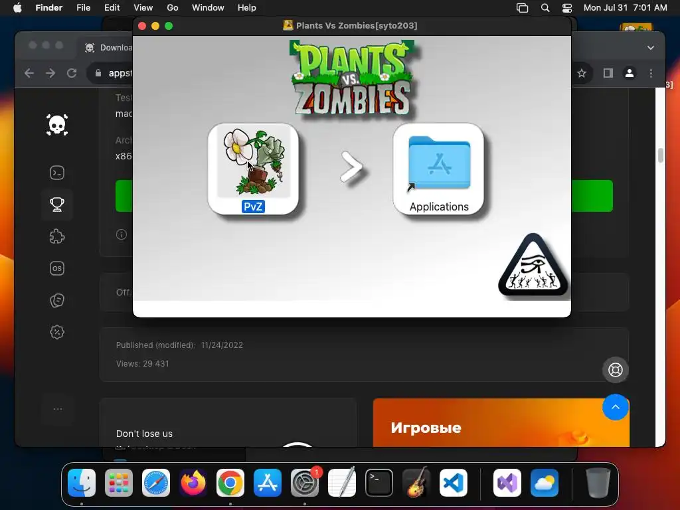Open the OS section icon in sidebar
The height and width of the screenshot is (510, 680).
point(57,268)
